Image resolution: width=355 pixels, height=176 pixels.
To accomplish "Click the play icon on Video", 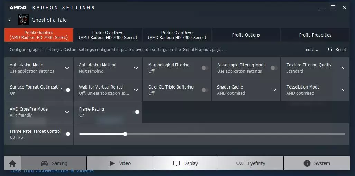I will coord(112,163).
